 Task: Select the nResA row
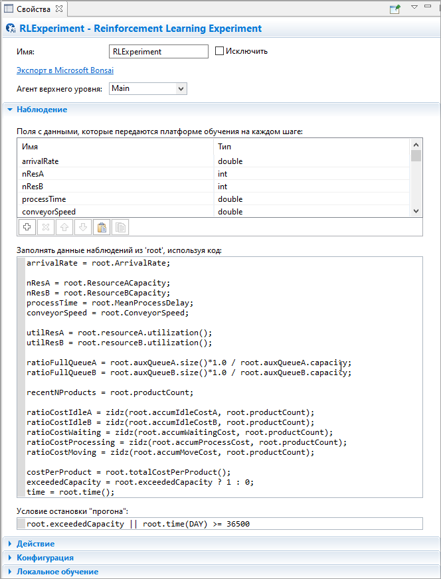pos(213,174)
